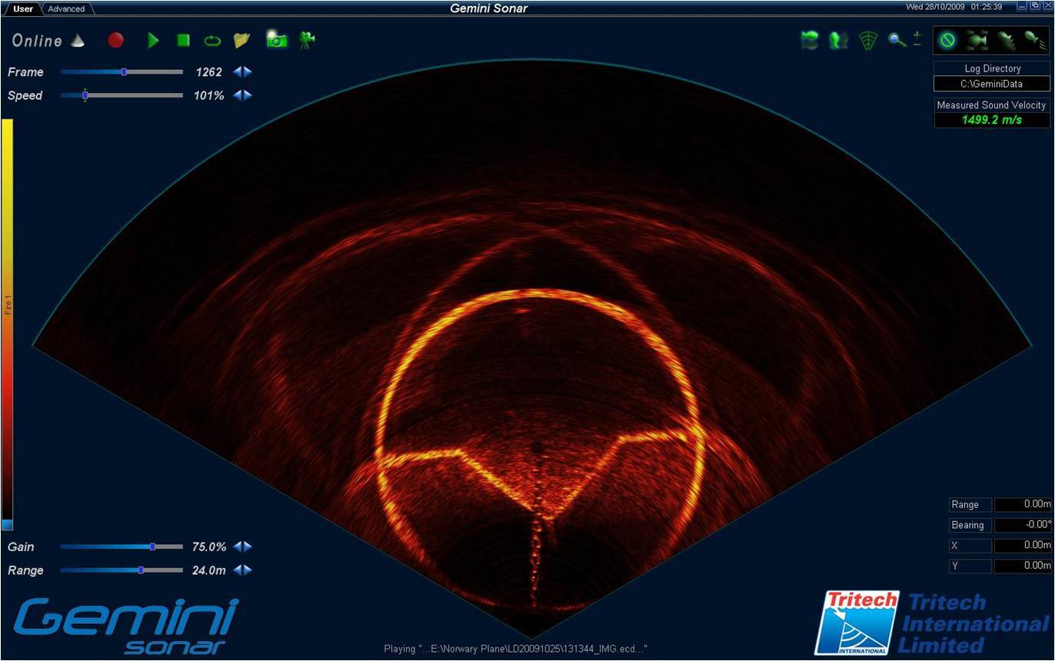Click the gain value 75.0%
The height and width of the screenshot is (661, 1055).
coord(209,547)
